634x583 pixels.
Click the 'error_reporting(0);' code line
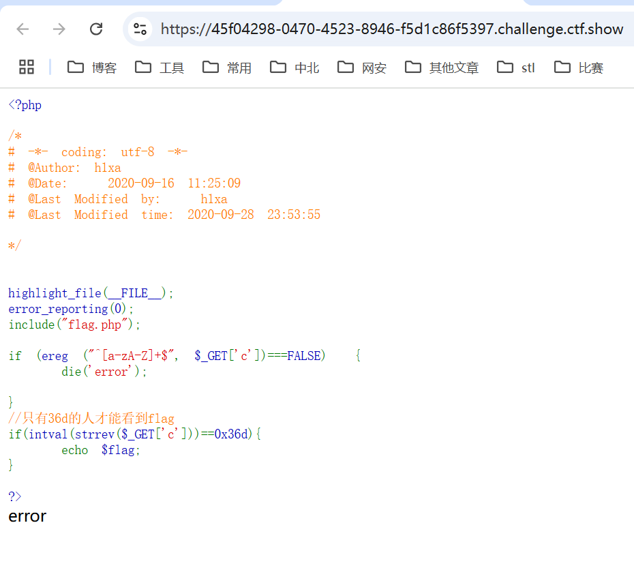(x=71, y=309)
